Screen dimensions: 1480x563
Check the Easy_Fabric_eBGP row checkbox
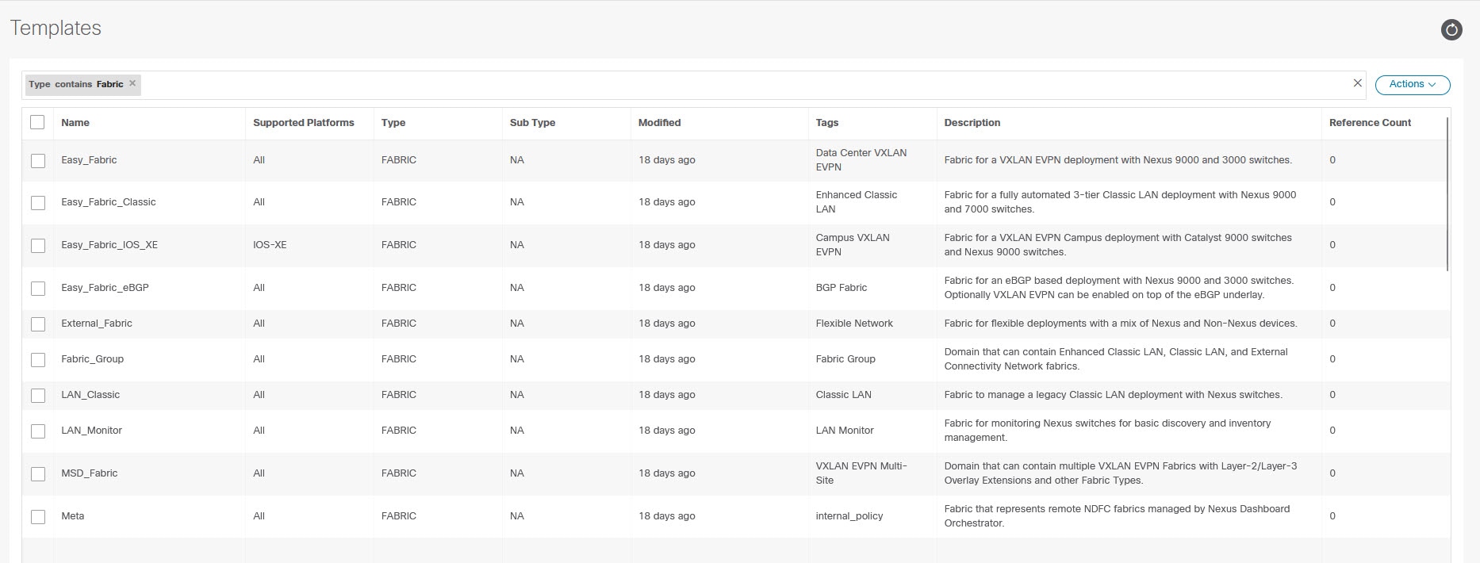pyautogui.click(x=38, y=288)
